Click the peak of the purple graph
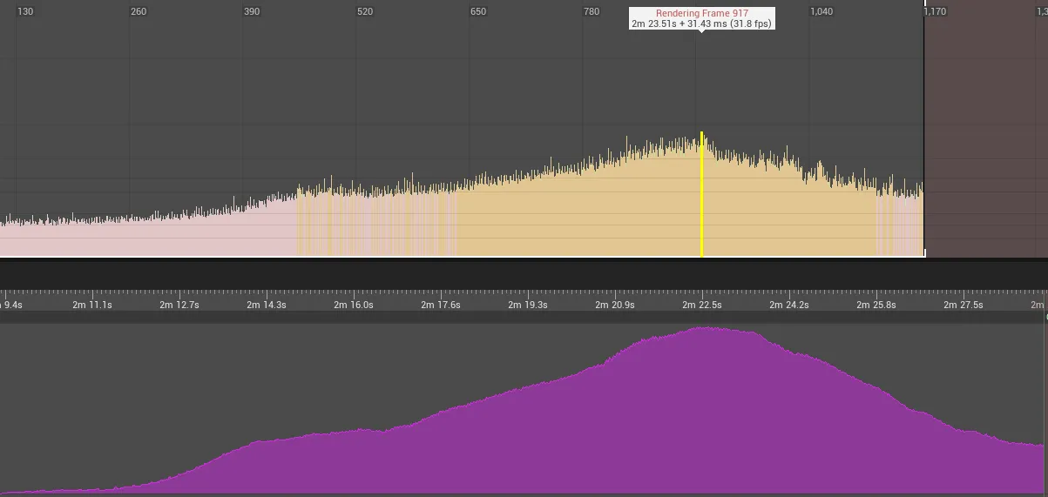This screenshot has height=497, width=1048. tap(706, 328)
